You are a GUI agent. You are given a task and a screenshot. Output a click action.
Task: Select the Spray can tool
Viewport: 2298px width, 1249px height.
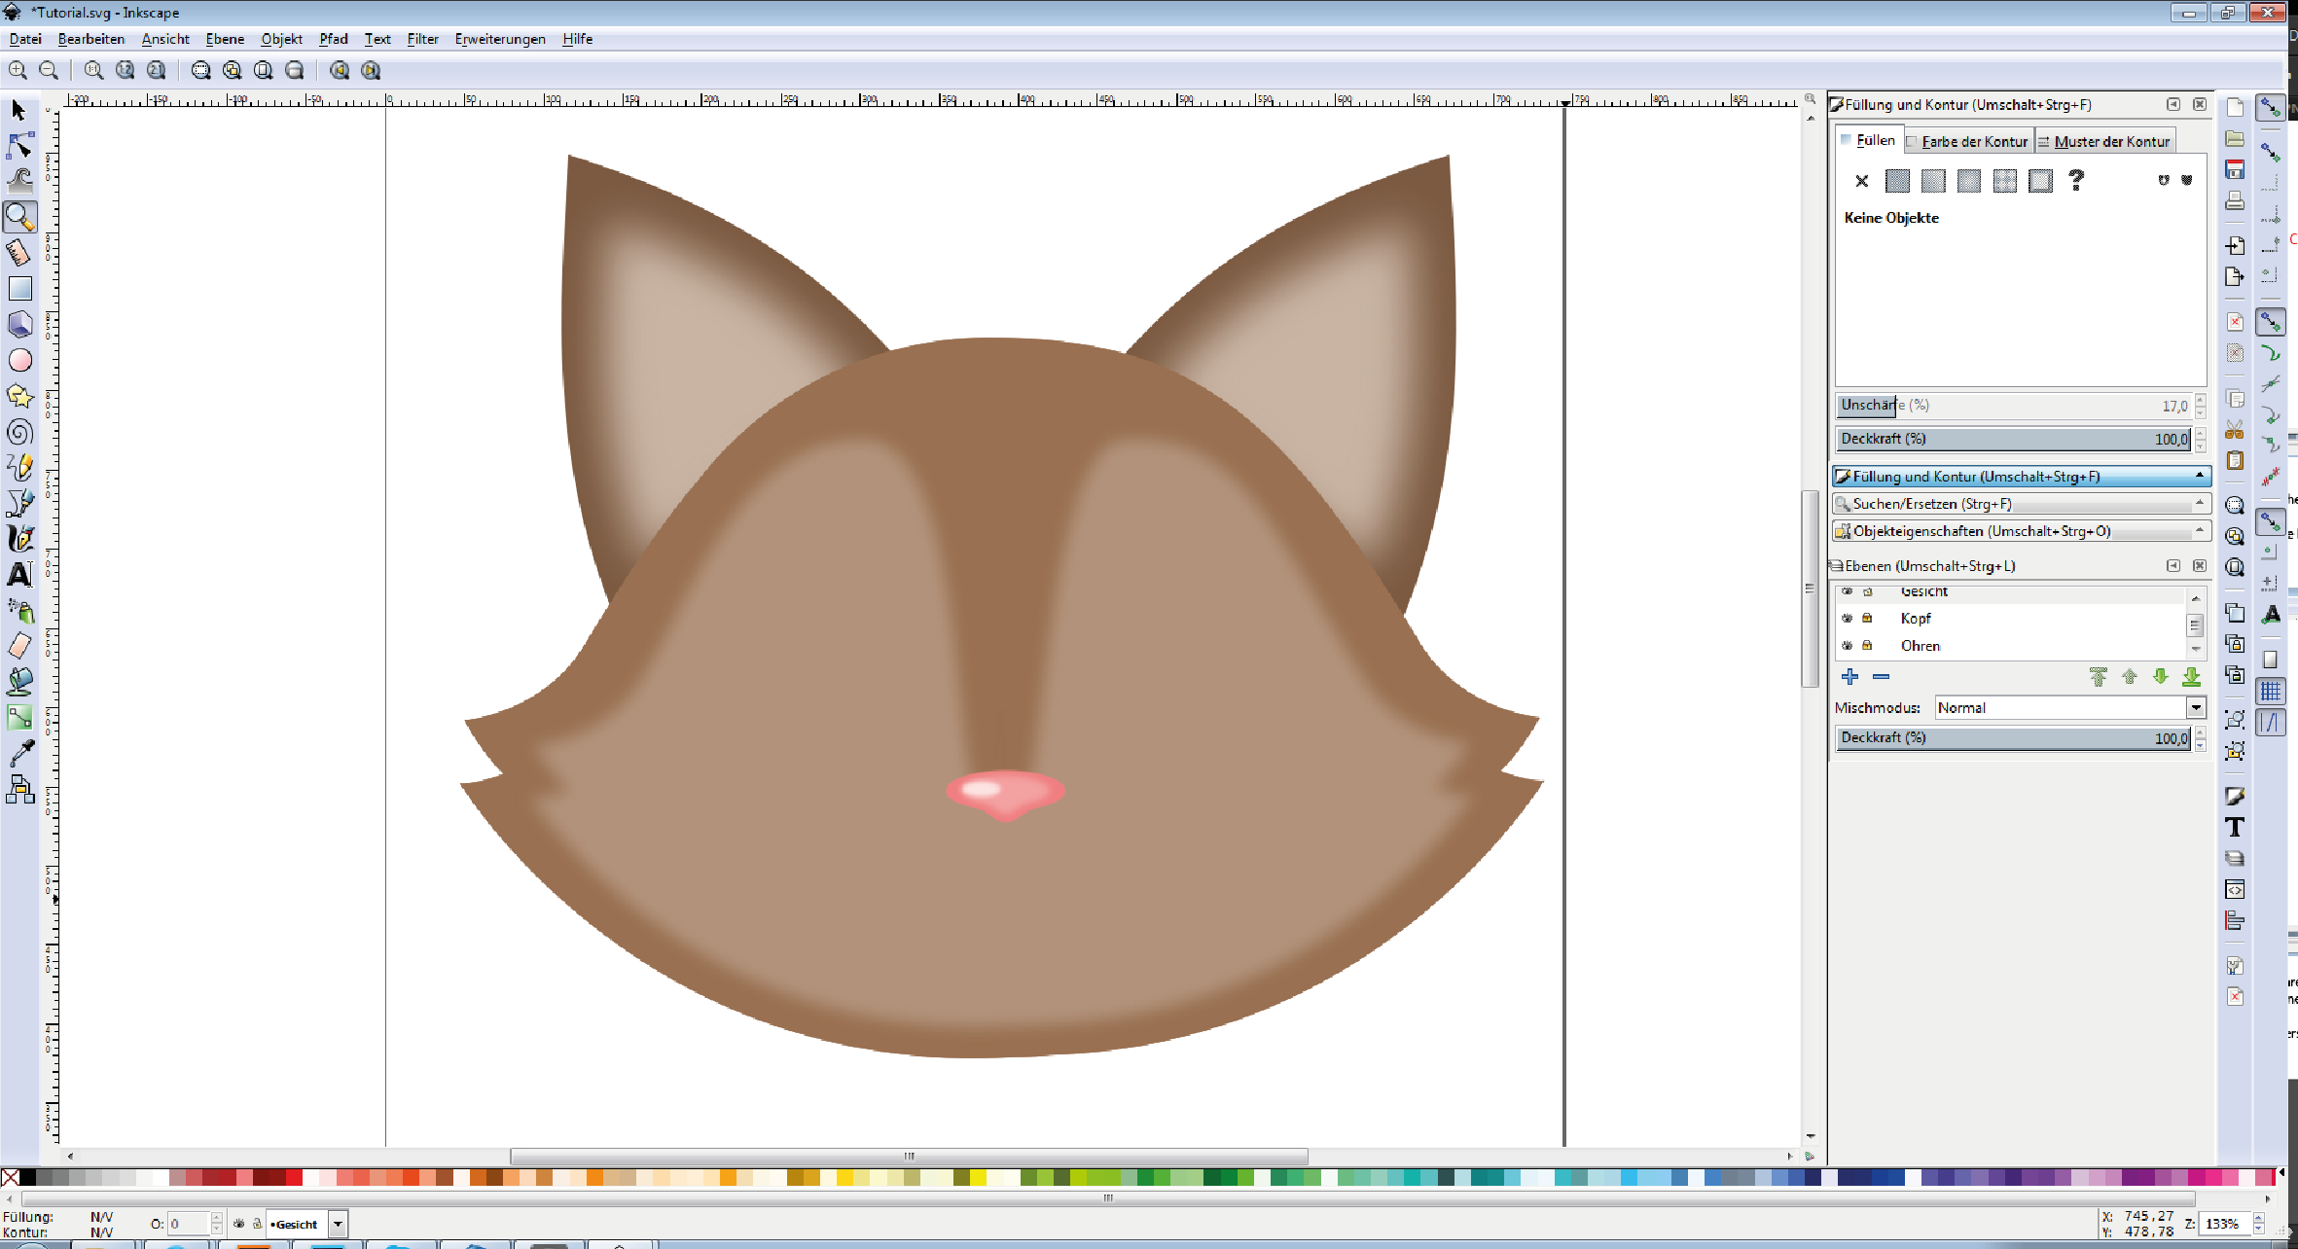point(19,610)
